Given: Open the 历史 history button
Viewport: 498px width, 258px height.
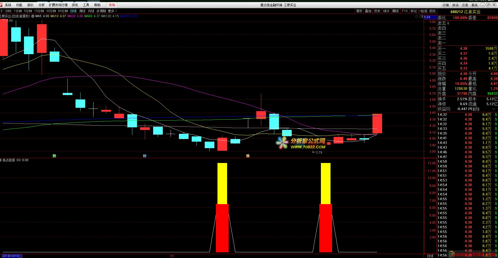Looking at the screenshot, I should [377, 11].
